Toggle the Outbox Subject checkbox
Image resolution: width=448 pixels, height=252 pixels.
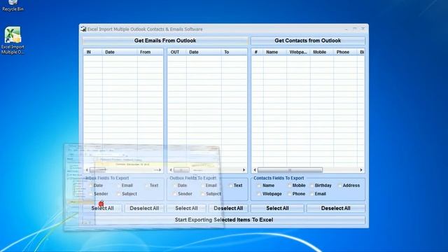202,194
